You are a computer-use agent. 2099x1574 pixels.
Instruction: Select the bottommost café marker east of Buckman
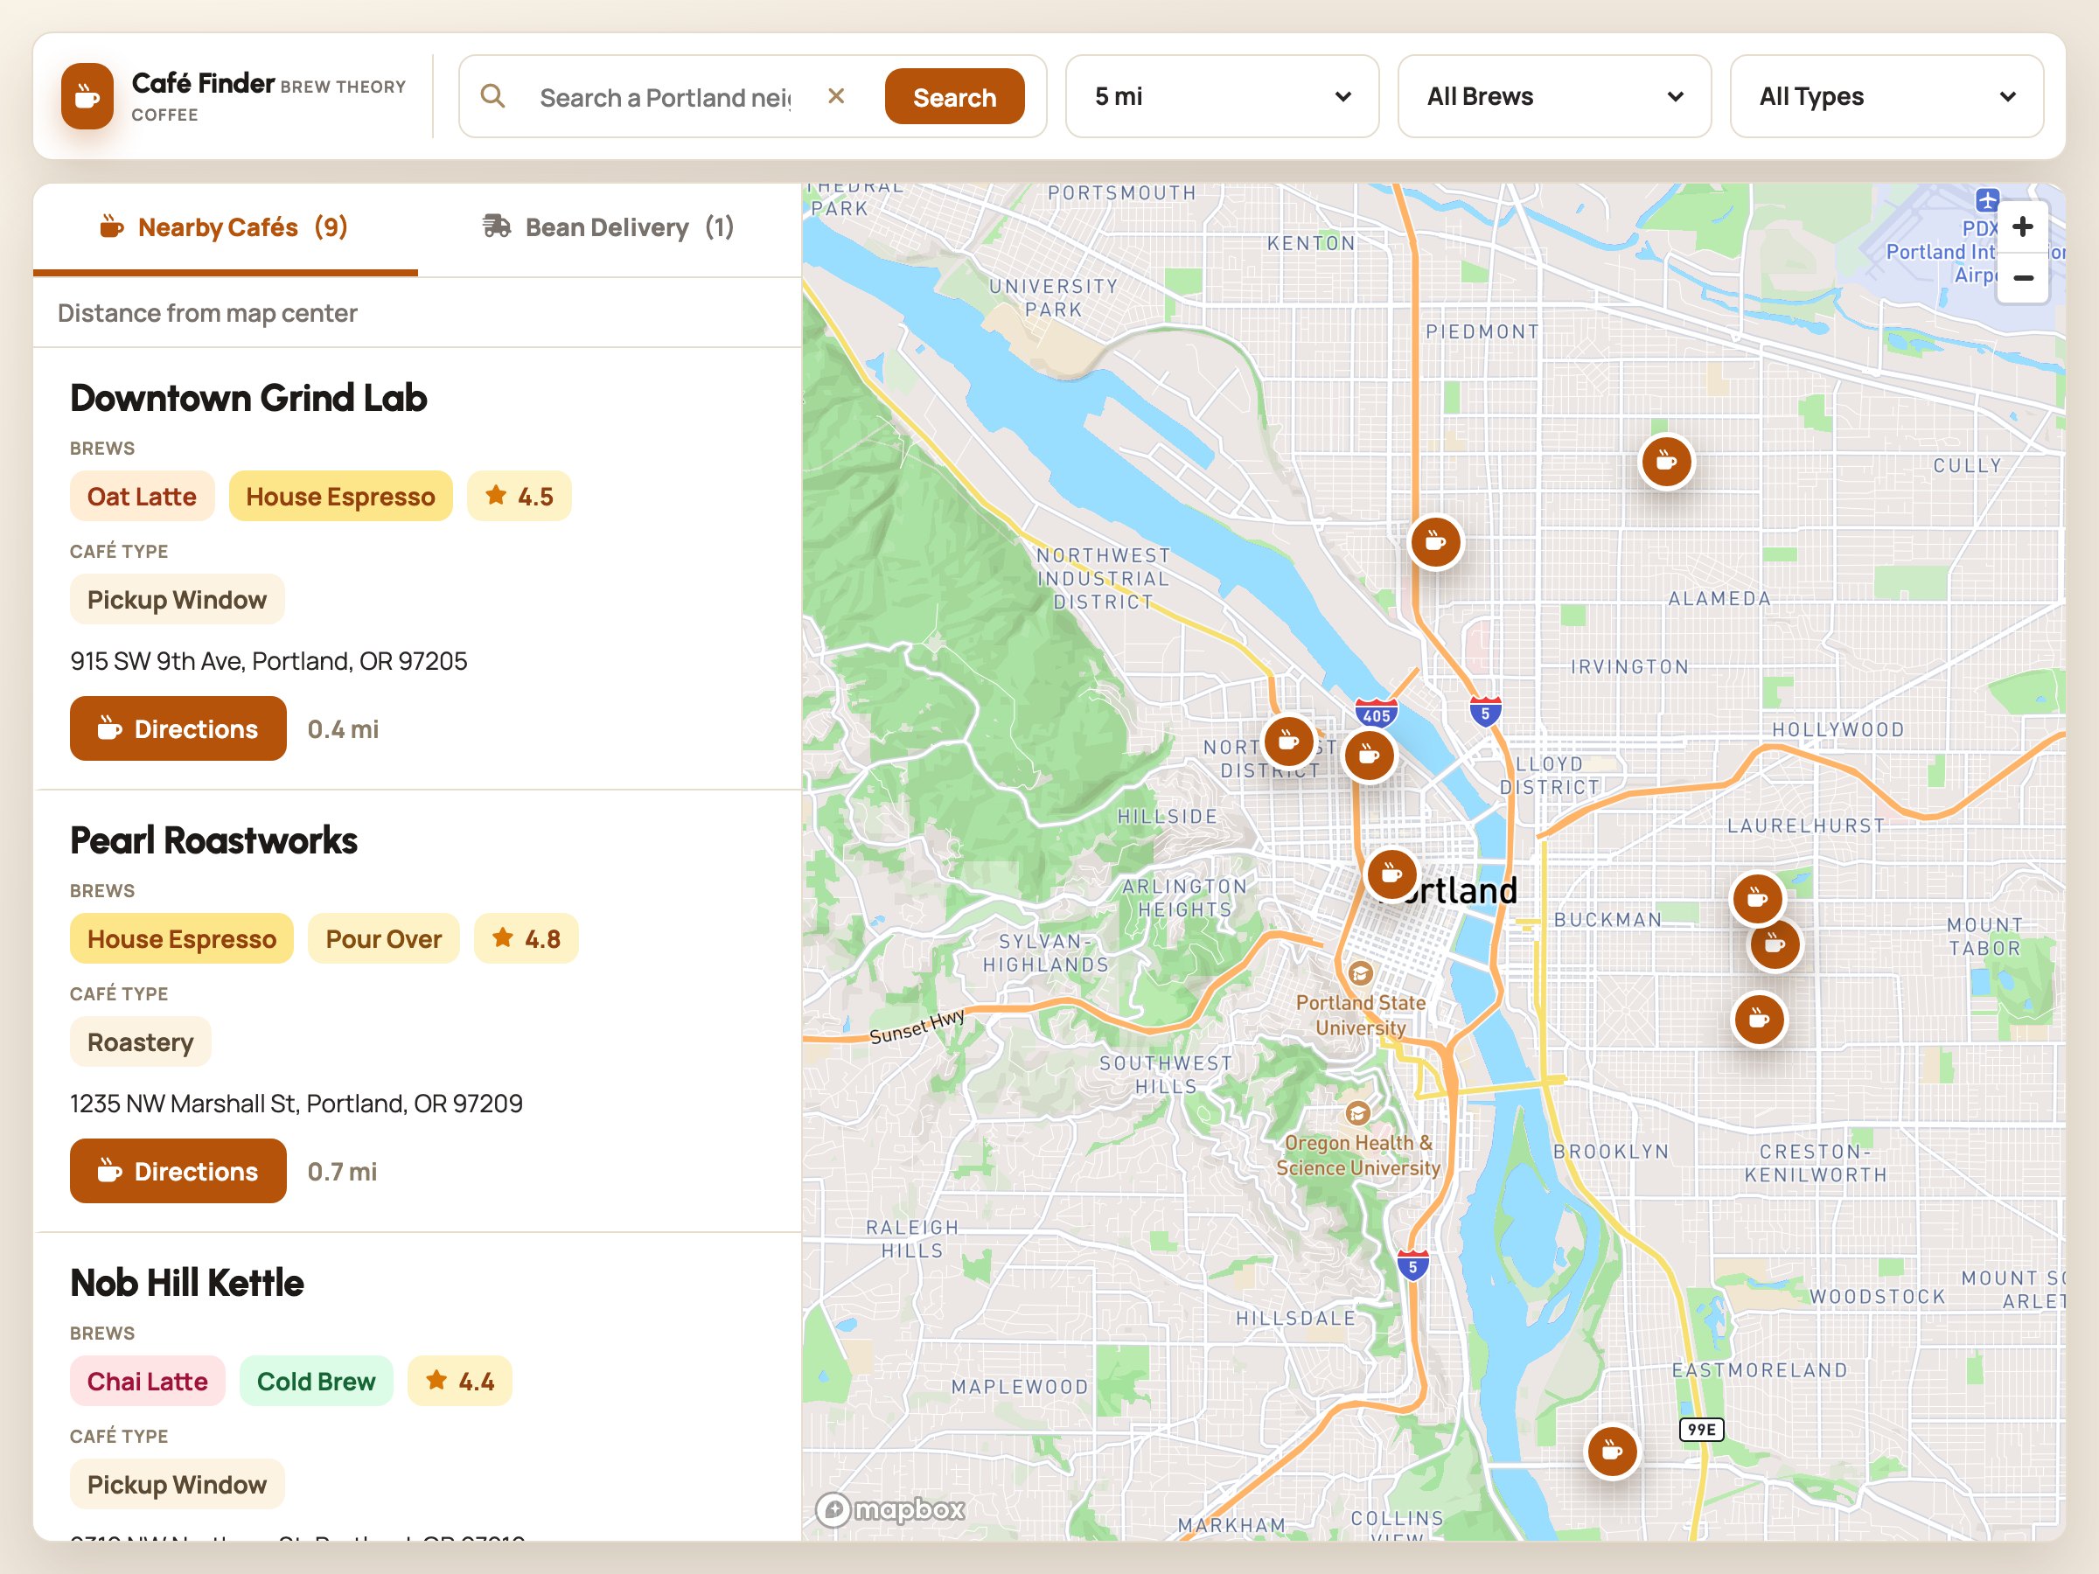click(1760, 1020)
